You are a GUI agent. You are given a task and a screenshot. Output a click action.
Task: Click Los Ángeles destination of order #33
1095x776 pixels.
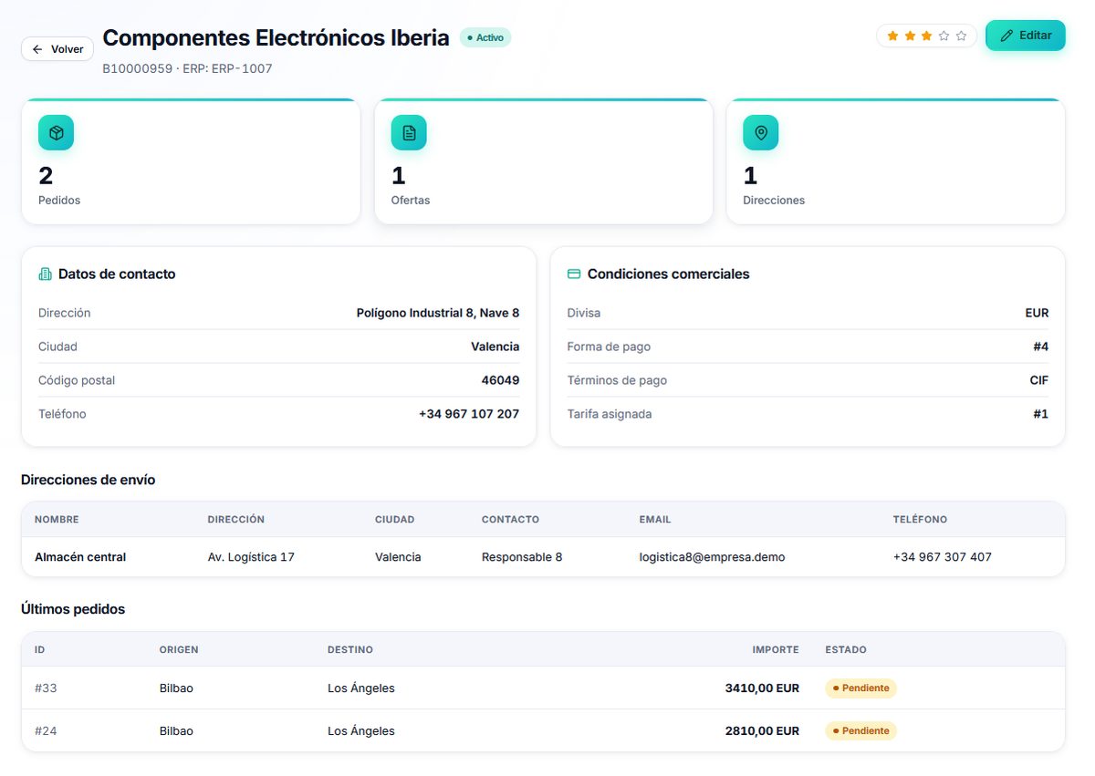tap(361, 688)
